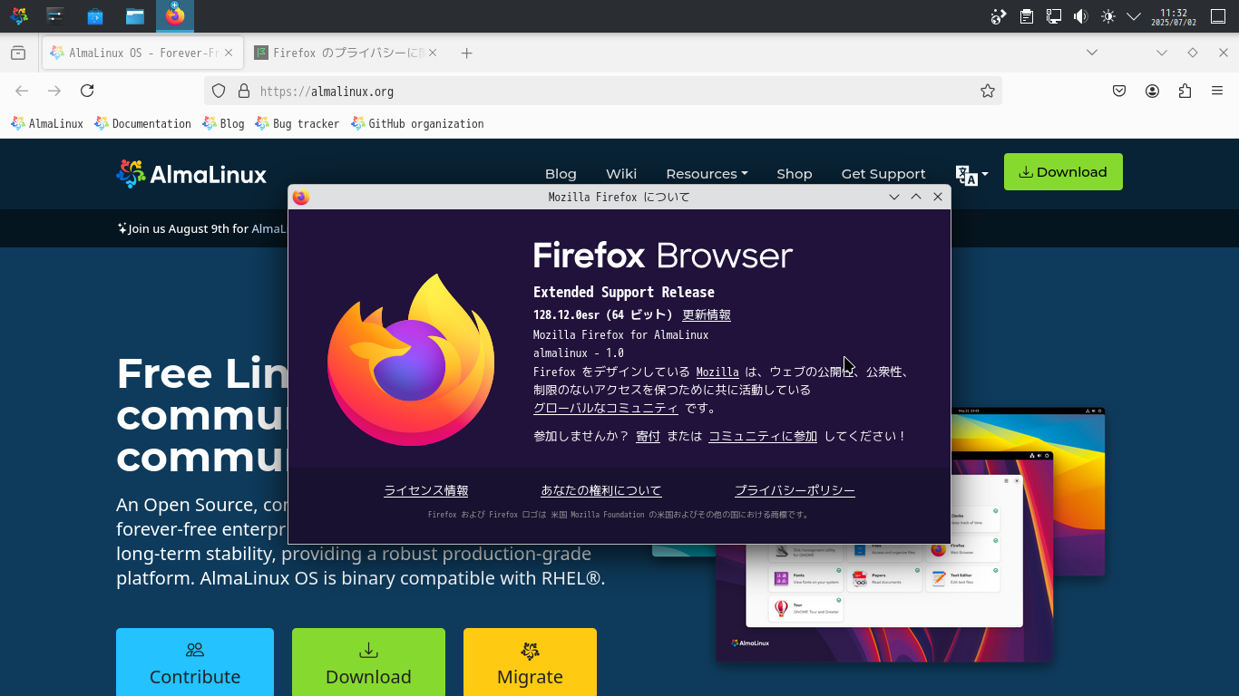Open the プライバシーポリシー link

click(x=795, y=490)
